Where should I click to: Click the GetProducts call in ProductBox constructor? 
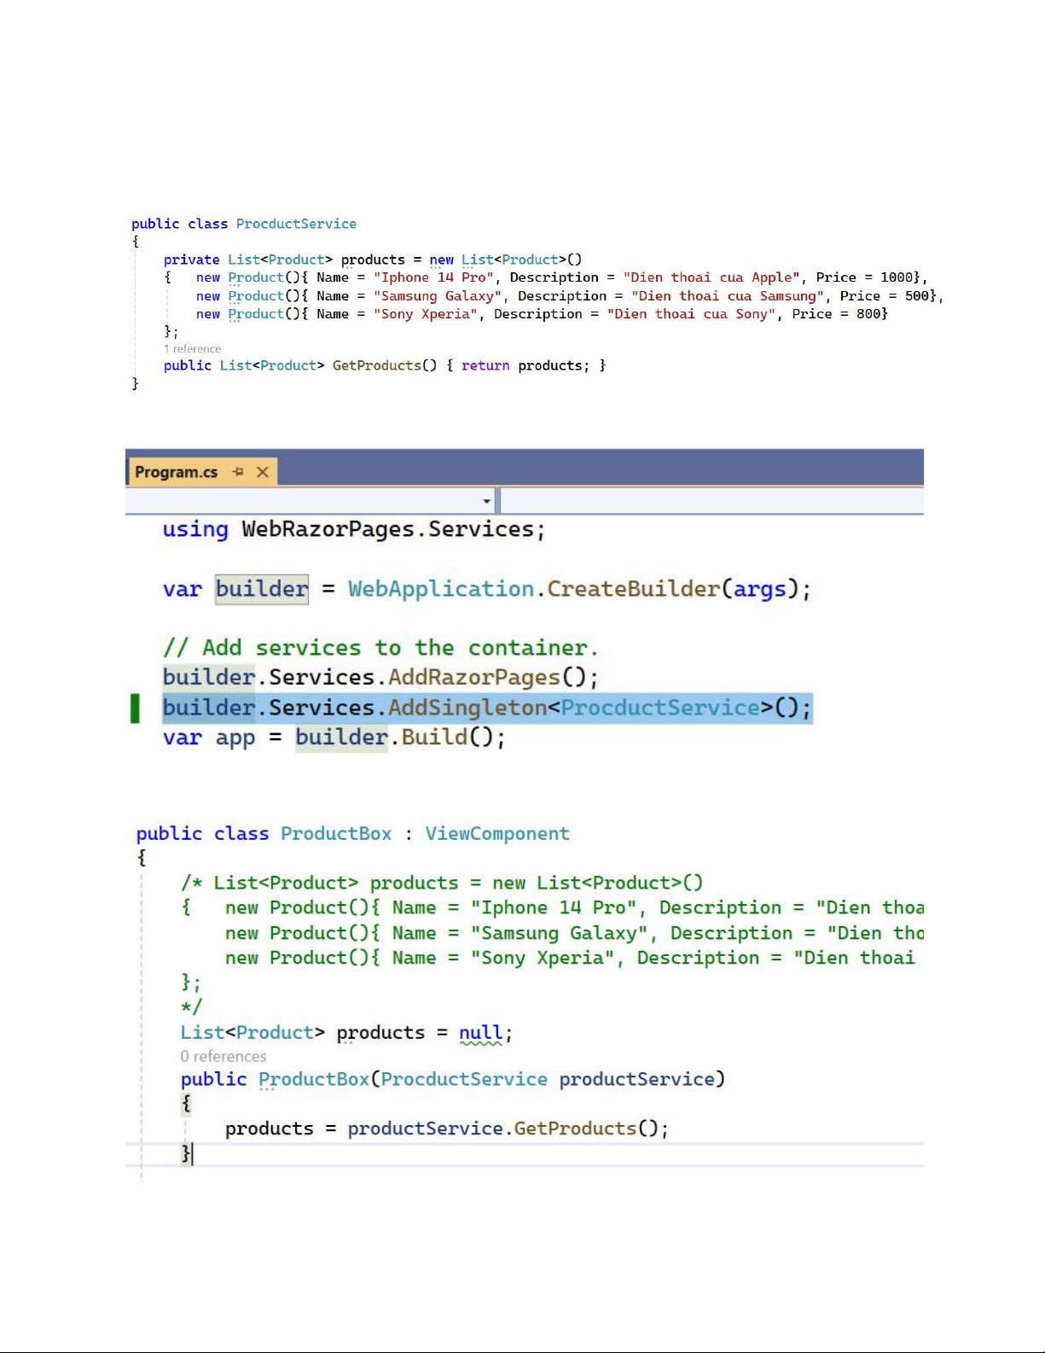pyautogui.click(x=575, y=1128)
